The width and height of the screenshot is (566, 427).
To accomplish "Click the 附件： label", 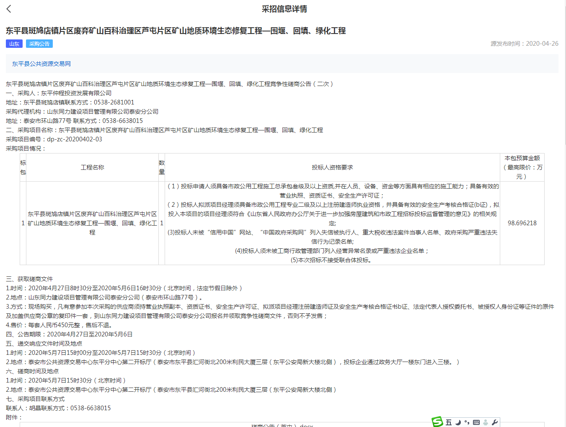I will (14, 417).
